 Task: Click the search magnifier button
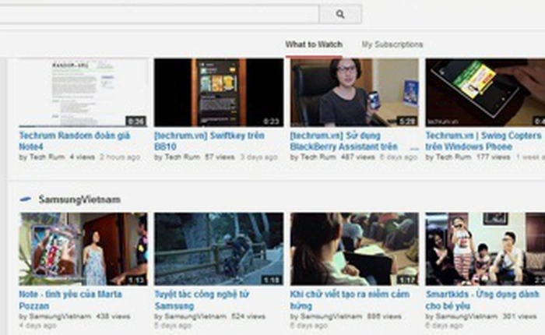point(340,14)
